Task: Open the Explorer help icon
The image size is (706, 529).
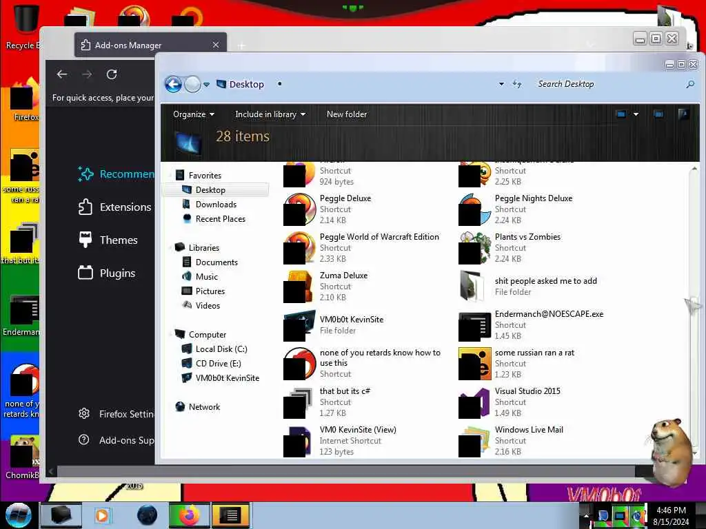Action: point(683,114)
